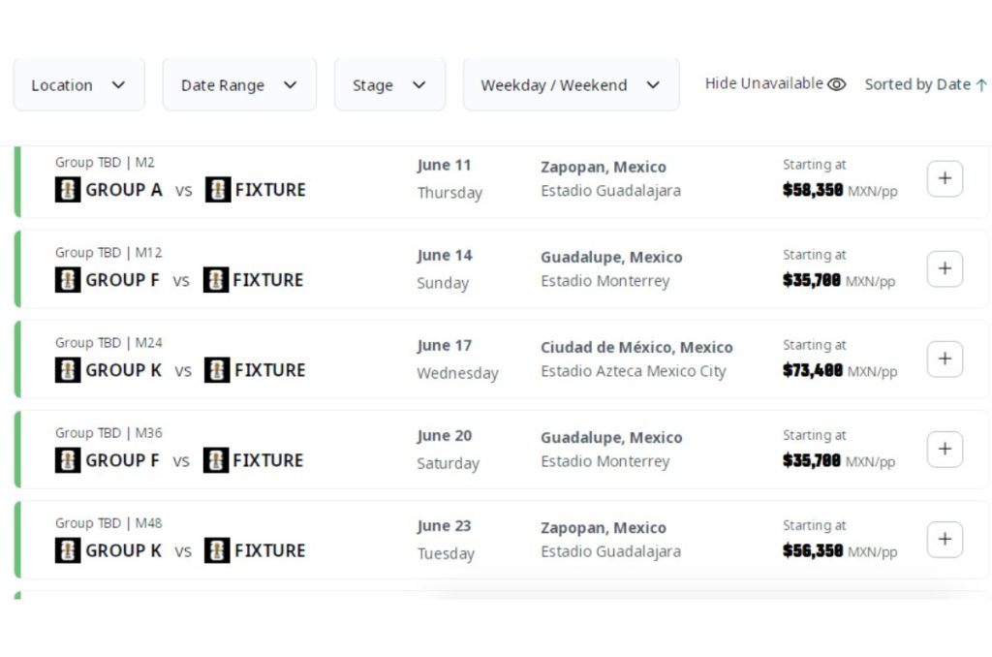
Task: Click the green status bar of match M36
Action: pos(17,450)
